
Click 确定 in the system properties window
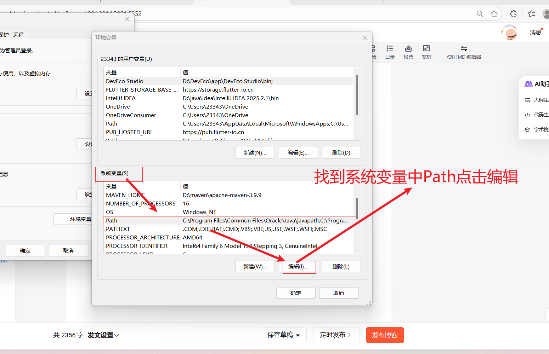click(x=25, y=251)
